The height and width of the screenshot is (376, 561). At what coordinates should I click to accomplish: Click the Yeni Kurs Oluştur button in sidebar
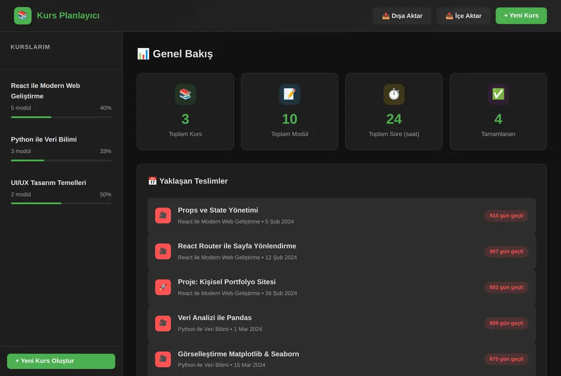(x=61, y=361)
